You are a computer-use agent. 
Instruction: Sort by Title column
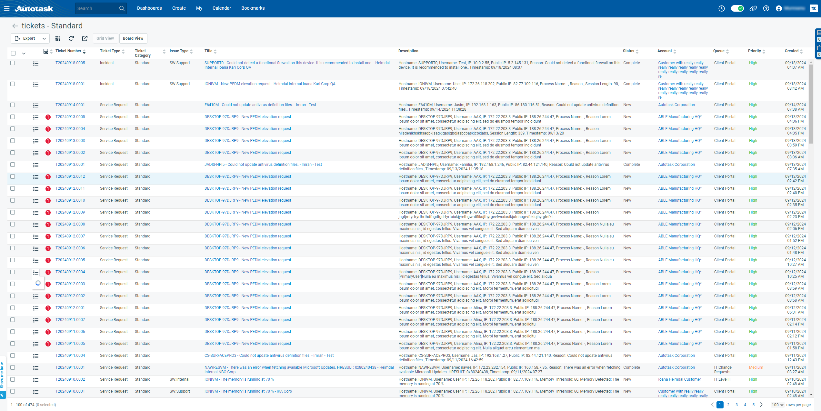coord(211,51)
